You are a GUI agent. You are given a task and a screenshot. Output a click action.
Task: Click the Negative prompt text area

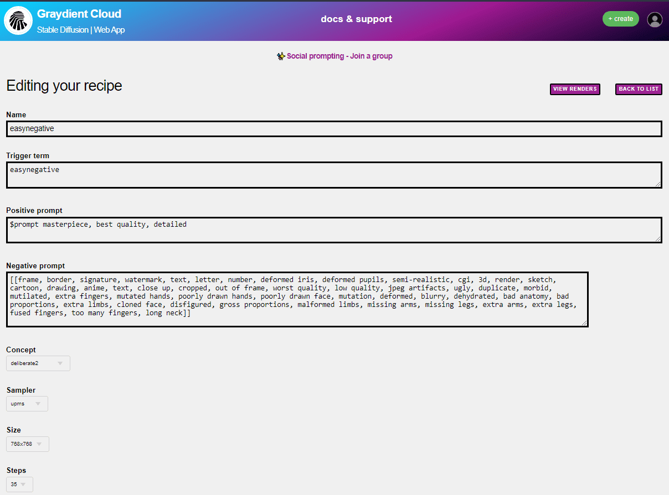(x=296, y=299)
